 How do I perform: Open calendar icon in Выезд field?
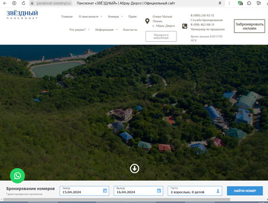(159, 191)
